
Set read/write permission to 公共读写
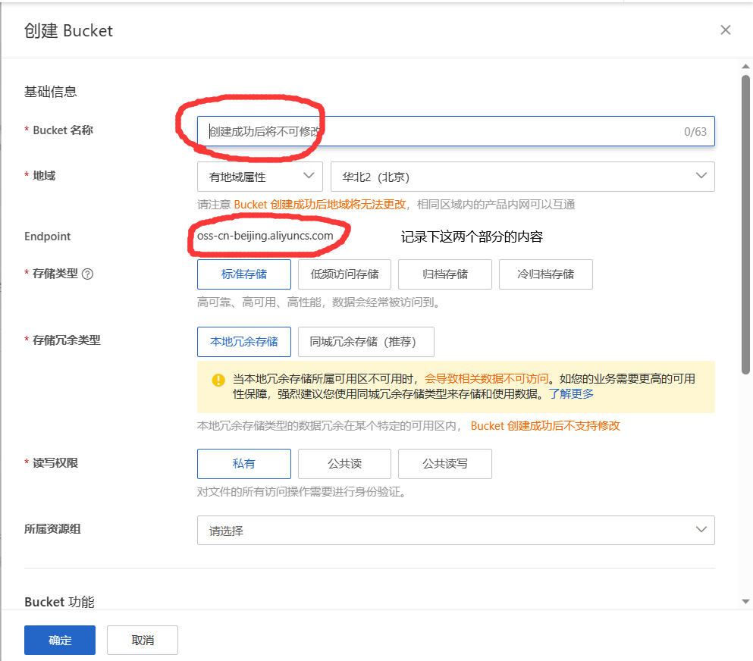(x=445, y=464)
